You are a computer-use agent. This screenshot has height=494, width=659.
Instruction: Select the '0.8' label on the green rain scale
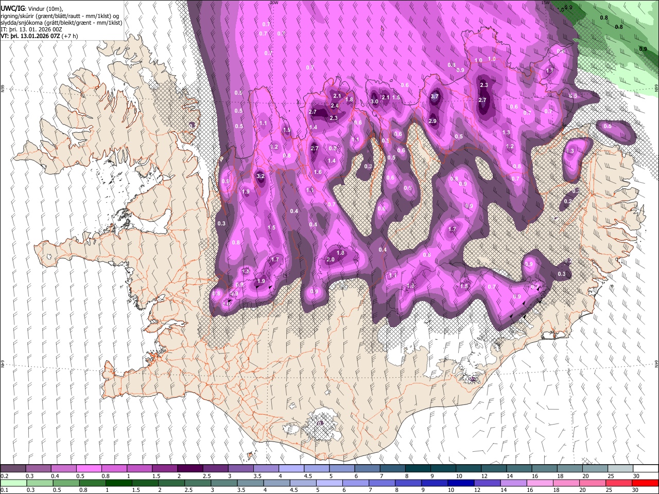(x=83, y=490)
